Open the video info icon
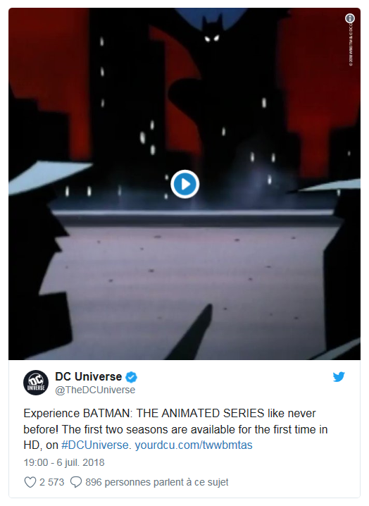This screenshot has height=506, width=369. (350, 18)
